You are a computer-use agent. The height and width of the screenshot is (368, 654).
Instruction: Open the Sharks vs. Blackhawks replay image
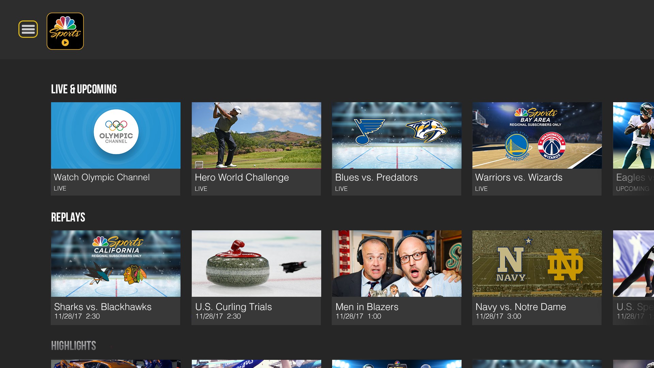[116, 263]
